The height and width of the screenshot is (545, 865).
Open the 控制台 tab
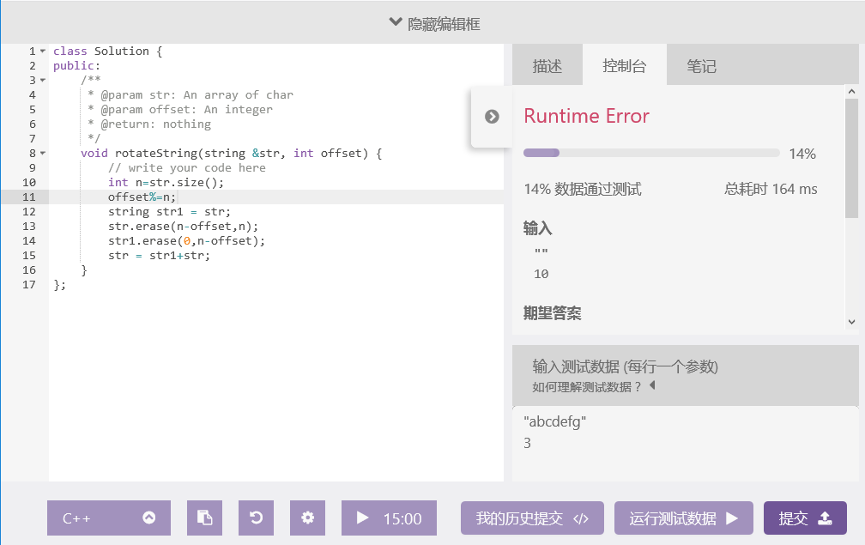tap(625, 65)
